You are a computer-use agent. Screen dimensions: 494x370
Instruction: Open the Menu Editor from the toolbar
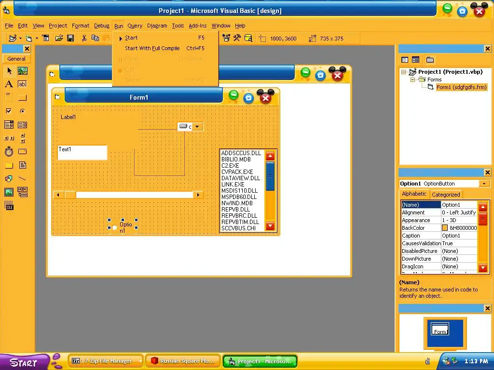point(46,38)
